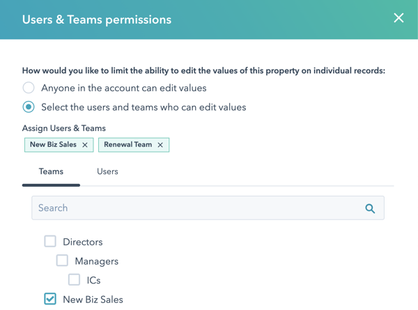Click the magnifying glass search icon

pos(370,208)
